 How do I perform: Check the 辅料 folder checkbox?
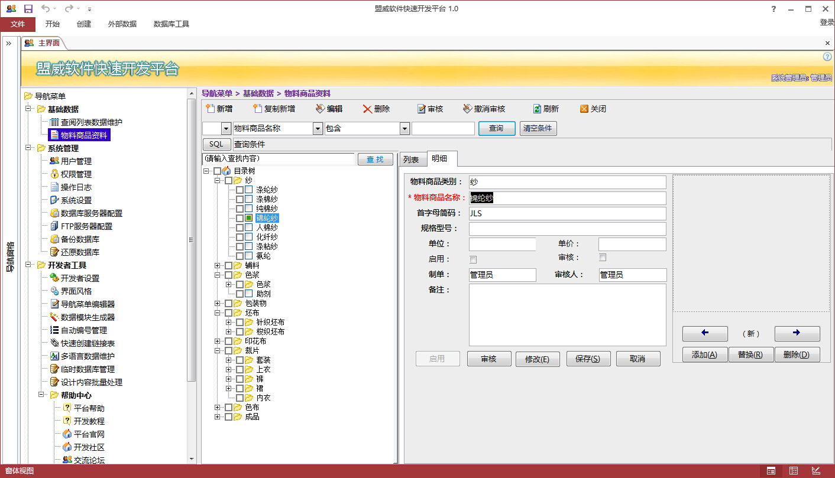tap(228, 265)
